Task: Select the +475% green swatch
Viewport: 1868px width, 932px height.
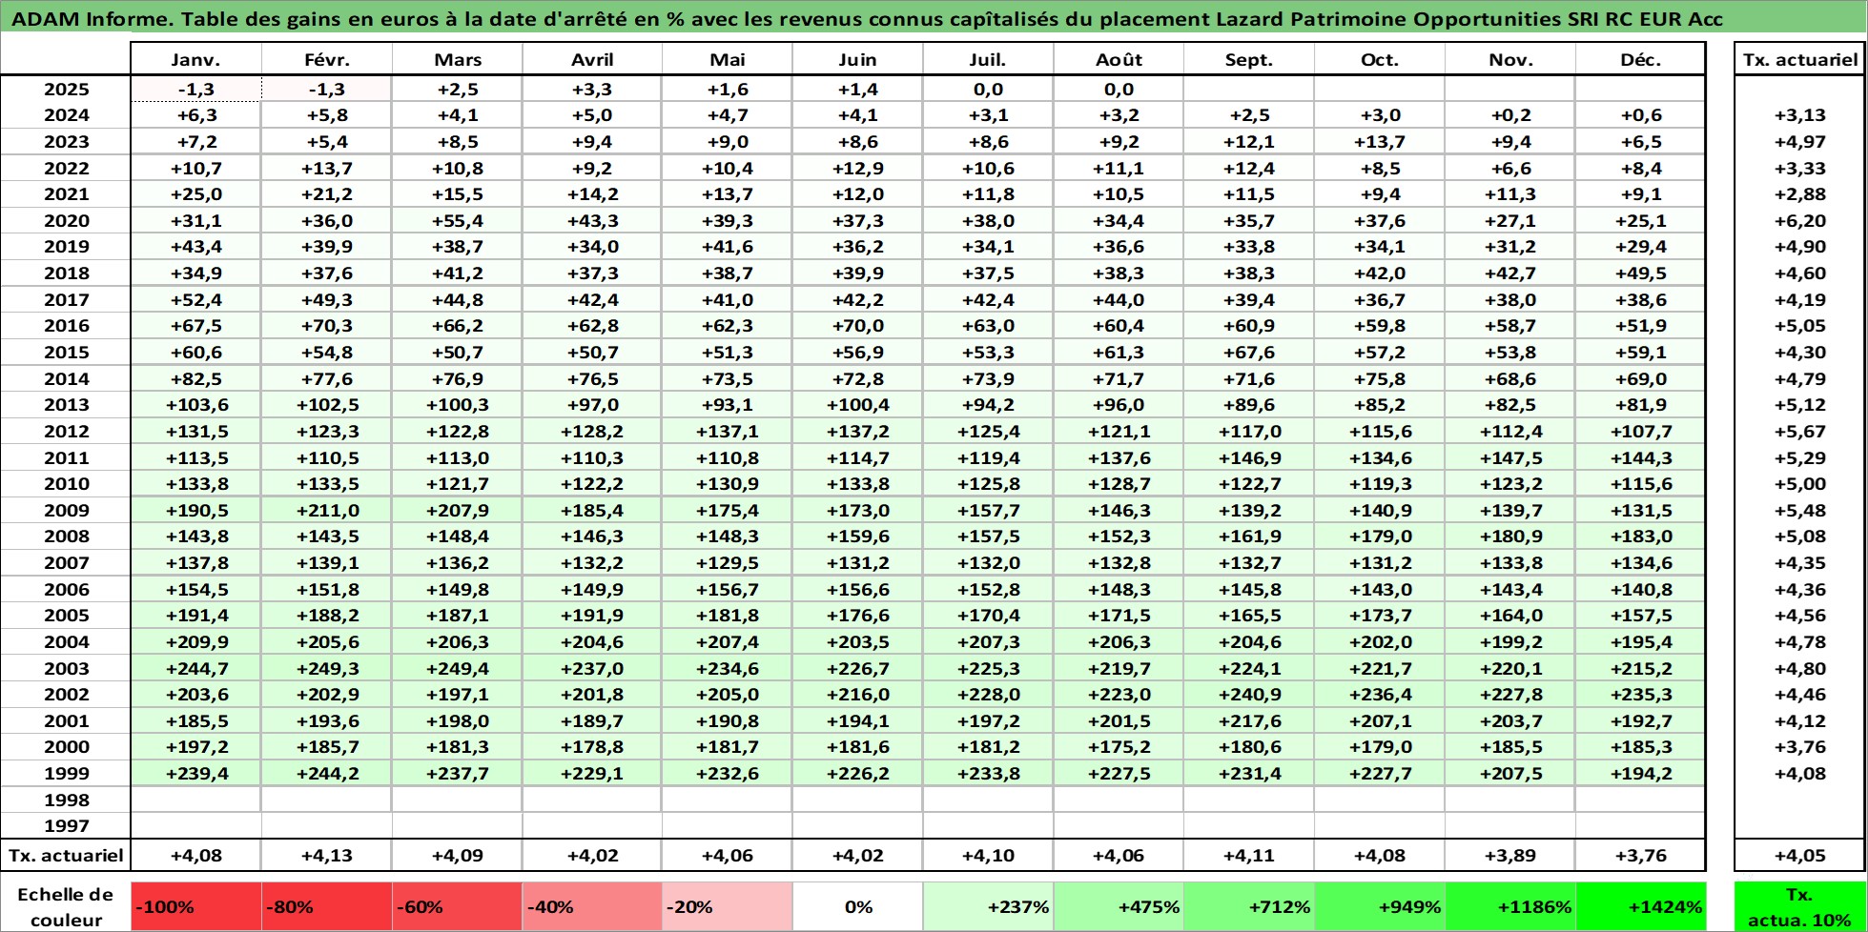Action: (x=1119, y=906)
